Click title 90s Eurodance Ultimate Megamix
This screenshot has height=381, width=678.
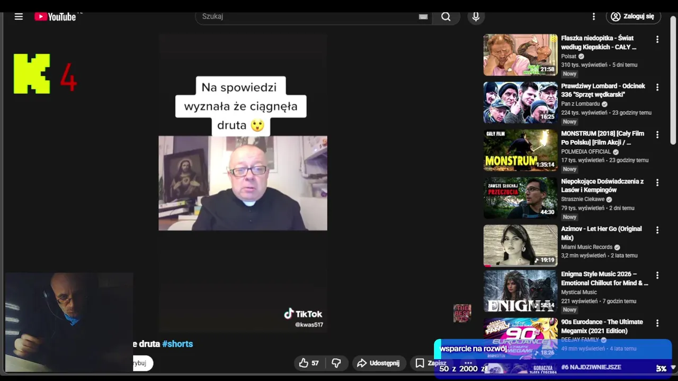pyautogui.click(x=602, y=326)
